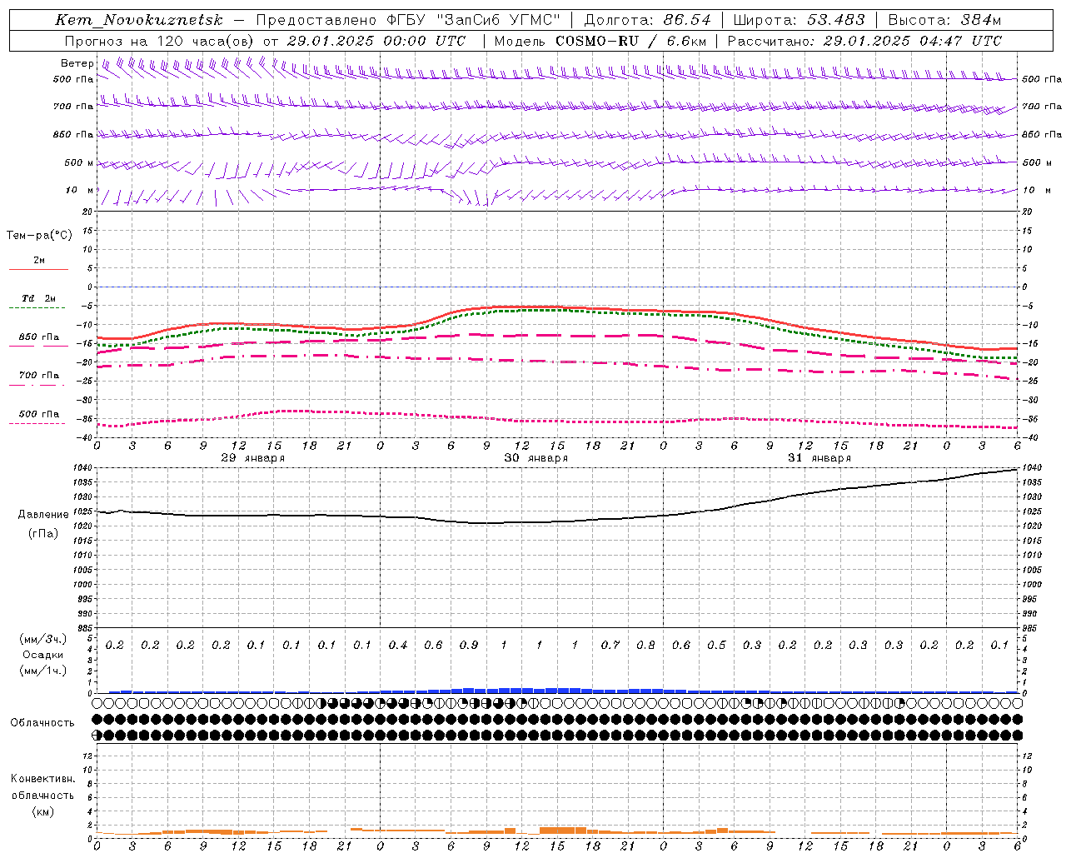Click the 30 января date label
This screenshot has width=1066, height=853.
coord(536,458)
